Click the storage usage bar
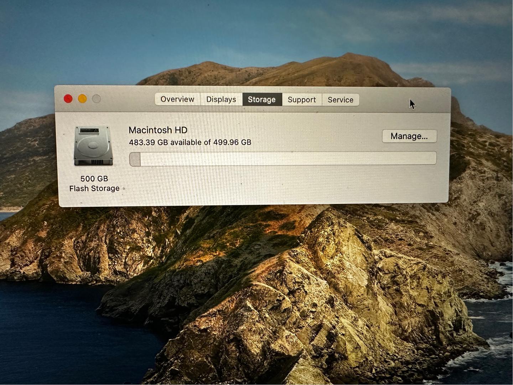 pyautogui.click(x=283, y=158)
